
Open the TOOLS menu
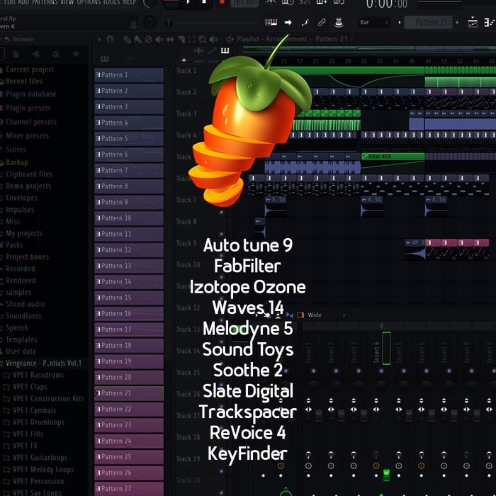coord(111,2)
